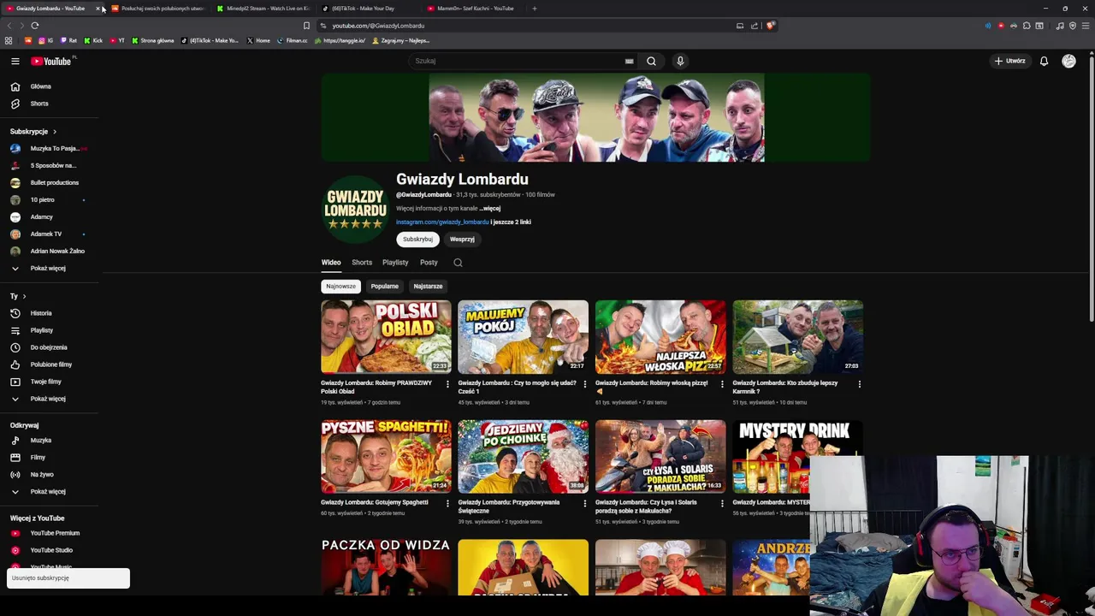Bookmark this page using the bookmark icon
This screenshot has height=616, width=1095.
tap(306, 26)
